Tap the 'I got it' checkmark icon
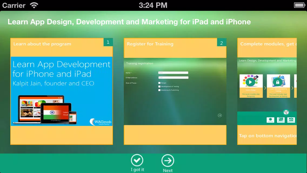Viewport: 307px width, 173px height. coord(137,160)
